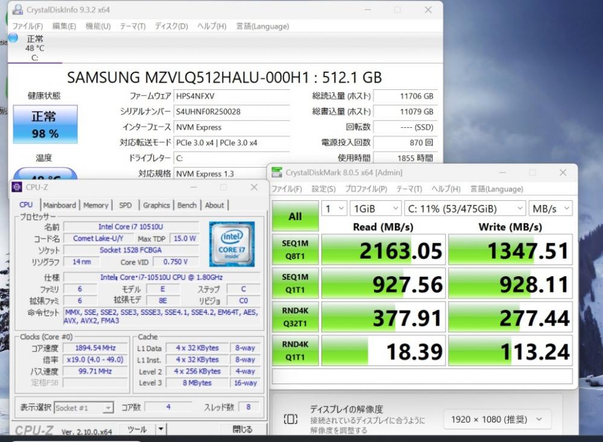Viewport: 603px width, 442px height.
Task: Click transfer mode PCIe 3.0 x4 field
Action: tap(232, 143)
